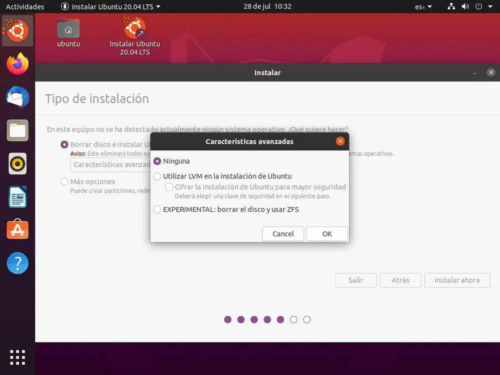Launch Thunderbird mail from the dock
The image size is (500, 375).
17,97
